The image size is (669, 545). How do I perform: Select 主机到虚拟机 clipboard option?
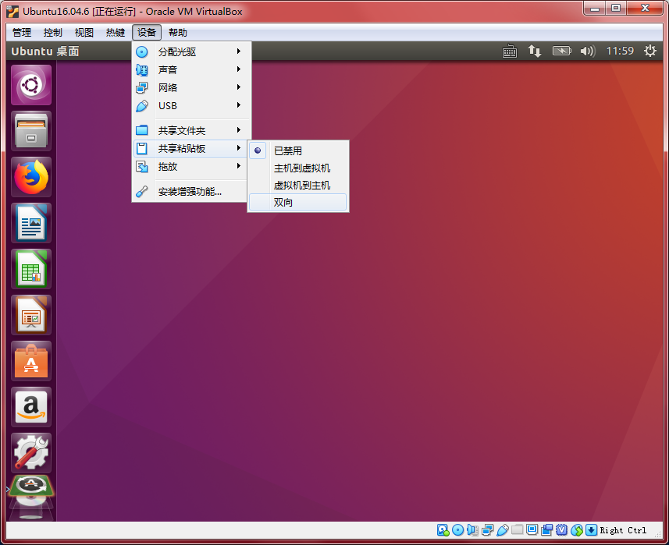coord(297,168)
